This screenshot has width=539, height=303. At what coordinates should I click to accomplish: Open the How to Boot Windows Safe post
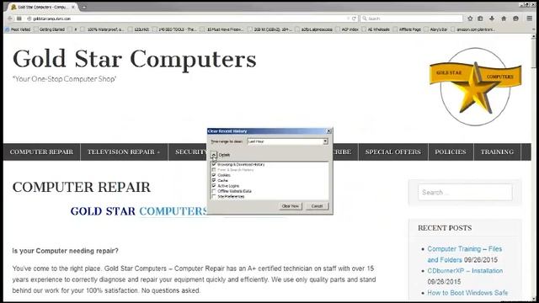(x=467, y=293)
